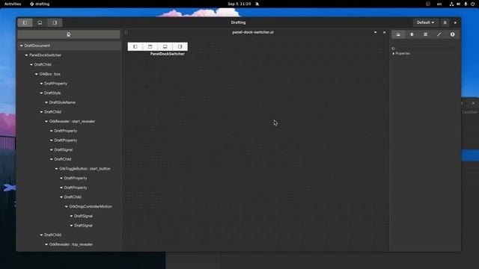
Task: Click the drag handle beside the document tab
Action: (x=126, y=32)
